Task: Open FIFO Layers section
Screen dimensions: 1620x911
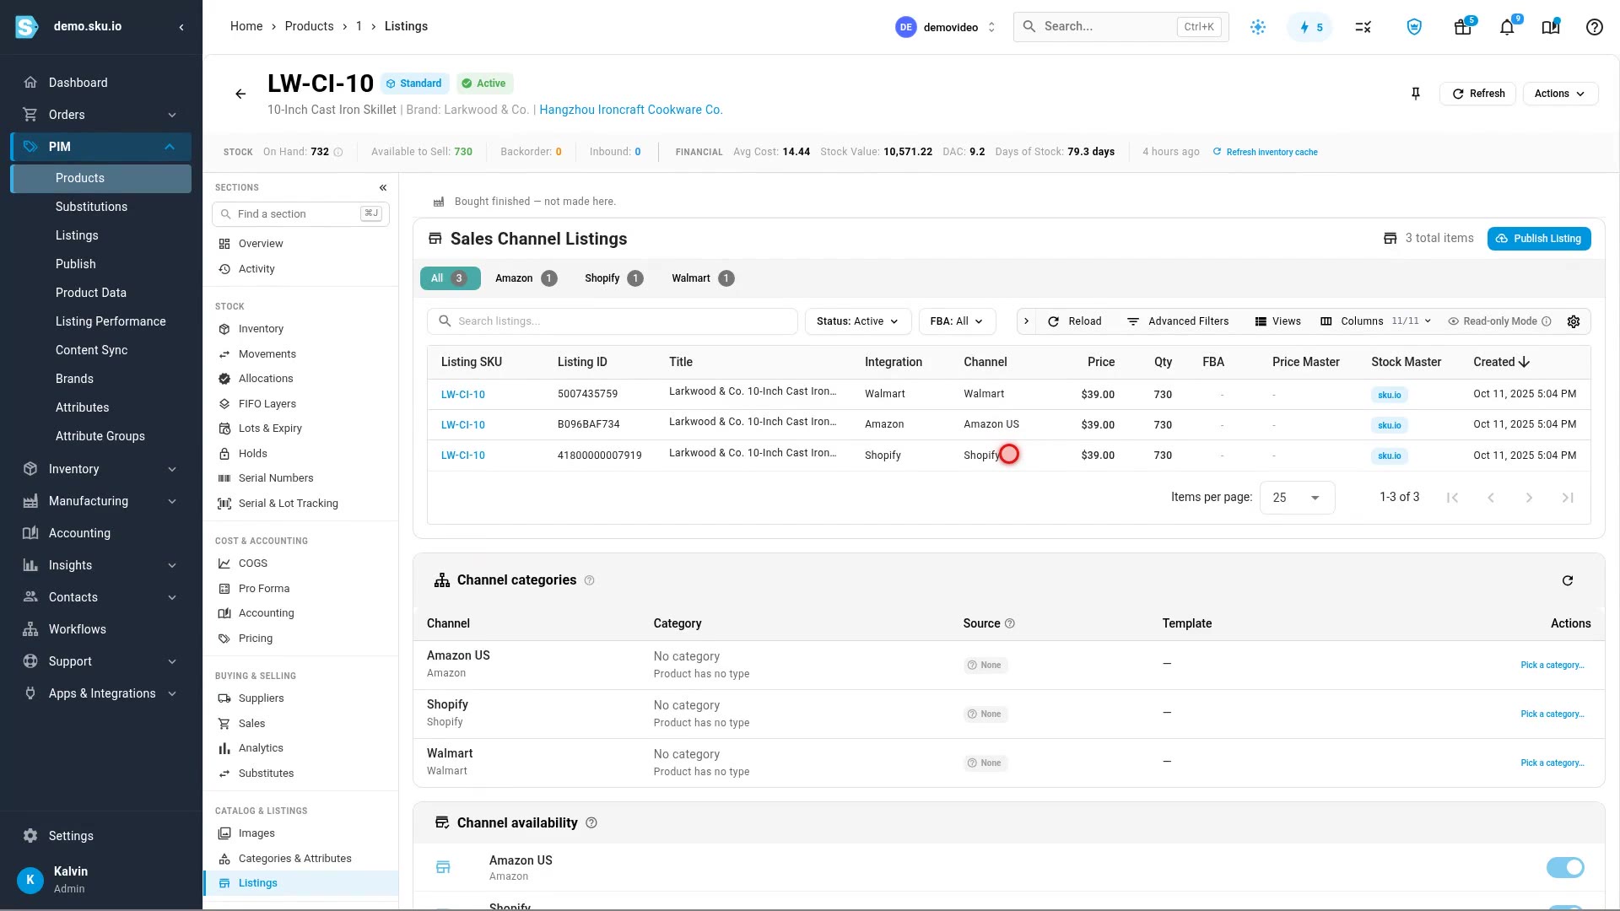Action: click(267, 404)
